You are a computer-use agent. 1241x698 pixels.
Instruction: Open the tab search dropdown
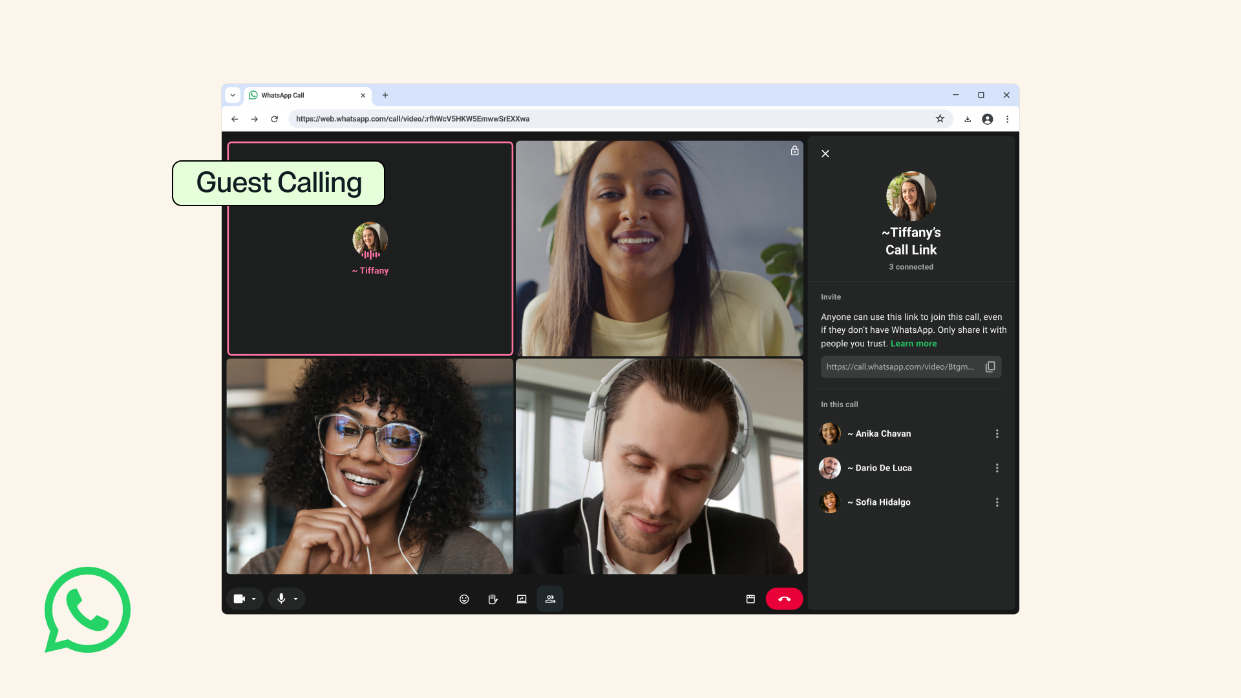[233, 95]
